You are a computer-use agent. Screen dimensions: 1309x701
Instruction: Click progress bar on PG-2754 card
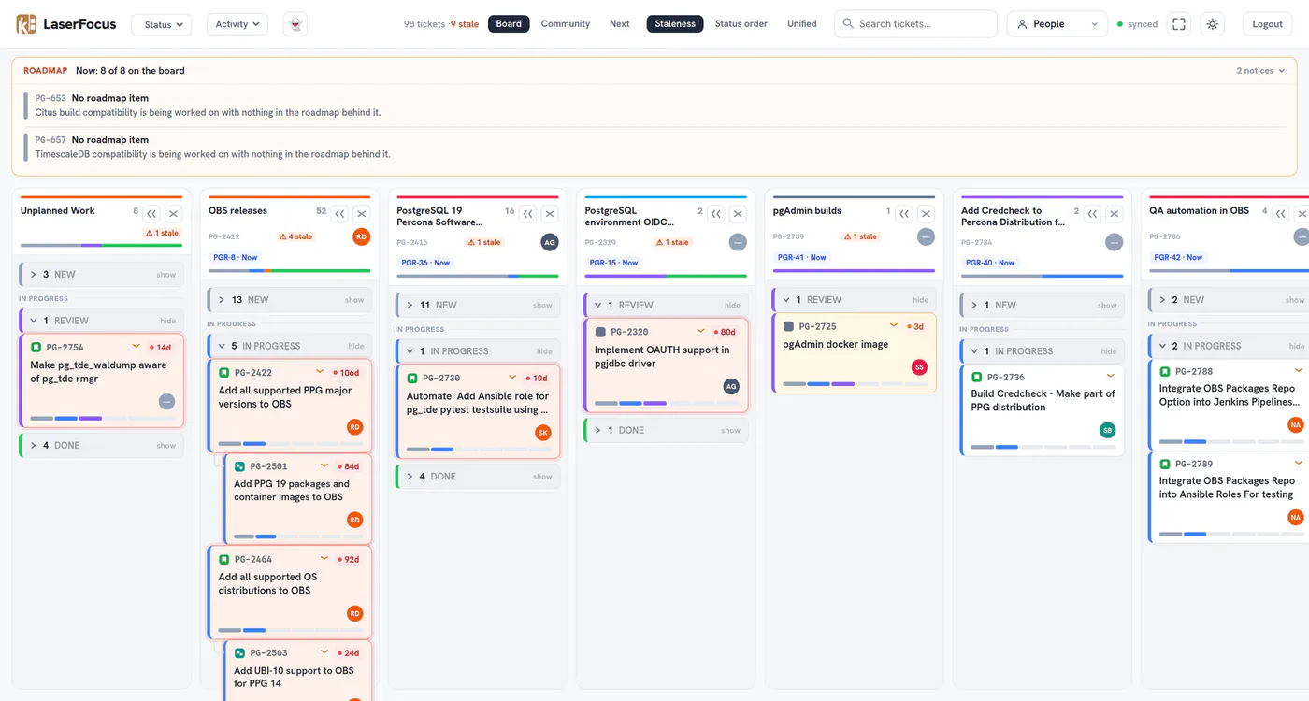[102, 418]
